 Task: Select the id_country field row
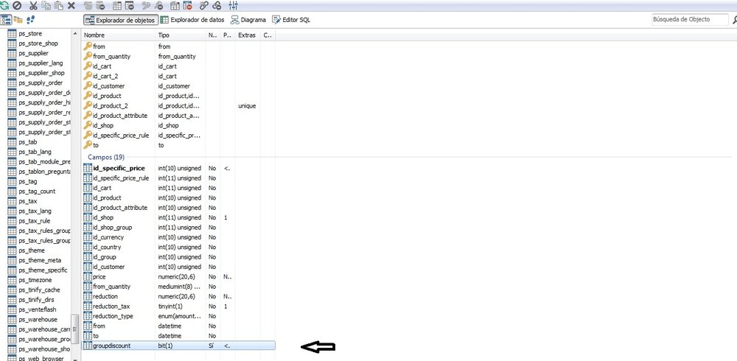pos(178,248)
